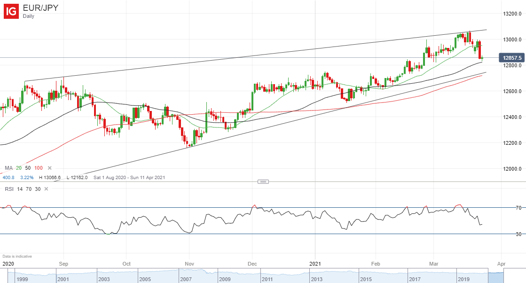Select the MA 100 period label

coord(38,168)
